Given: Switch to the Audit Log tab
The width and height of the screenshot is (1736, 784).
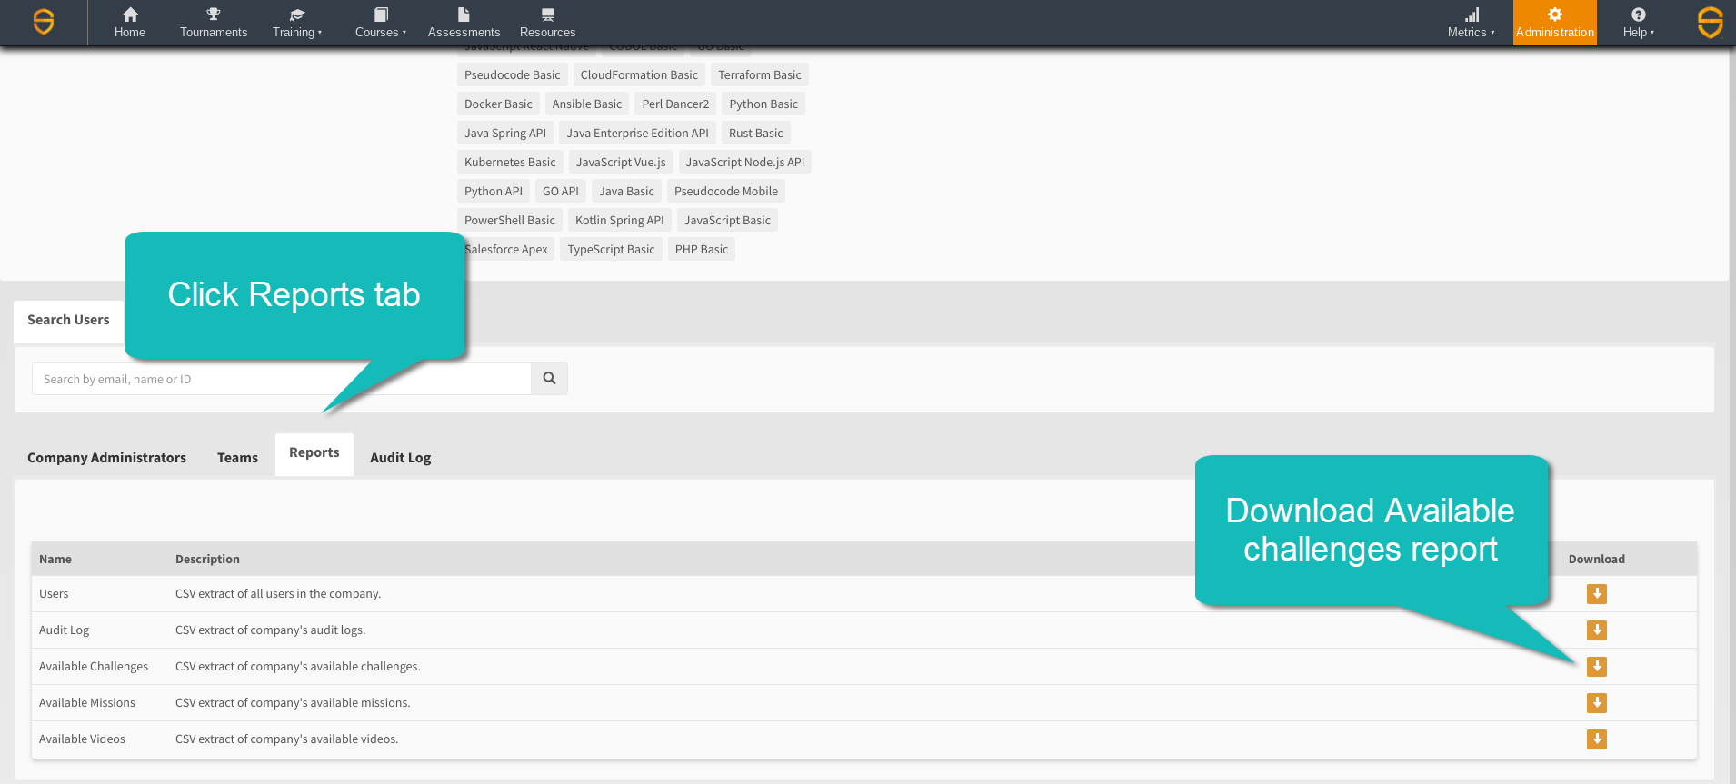Looking at the screenshot, I should [x=400, y=458].
